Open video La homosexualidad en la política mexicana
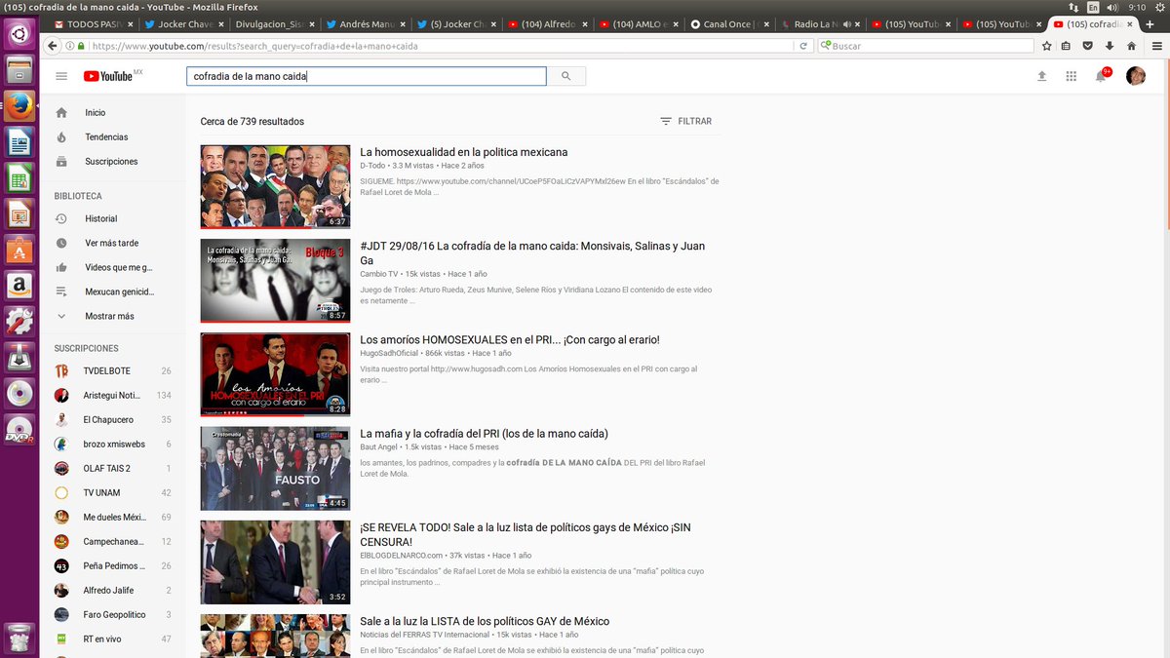Image resolution: width=1170 pixels, height=658 pixels. click(464, 152)
